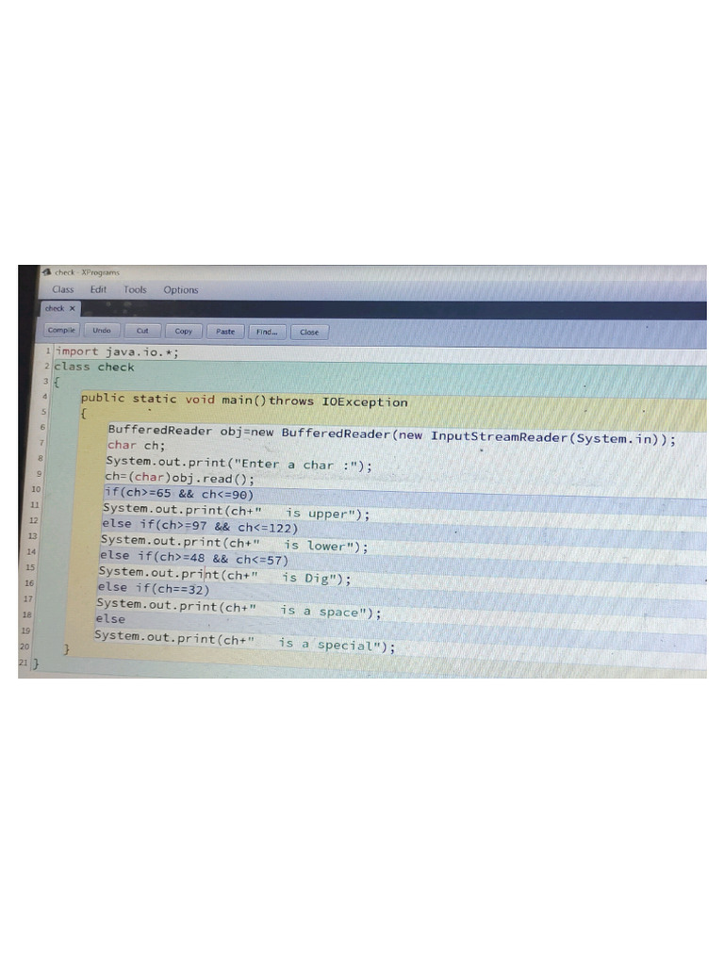Click the 'else if(ch>=48 && ch<=57)' line
Viewport: 724px width, 965px height.
click(194, 558)
